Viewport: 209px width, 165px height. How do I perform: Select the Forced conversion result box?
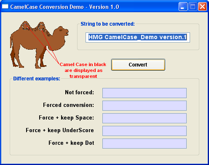pos(145,106)
